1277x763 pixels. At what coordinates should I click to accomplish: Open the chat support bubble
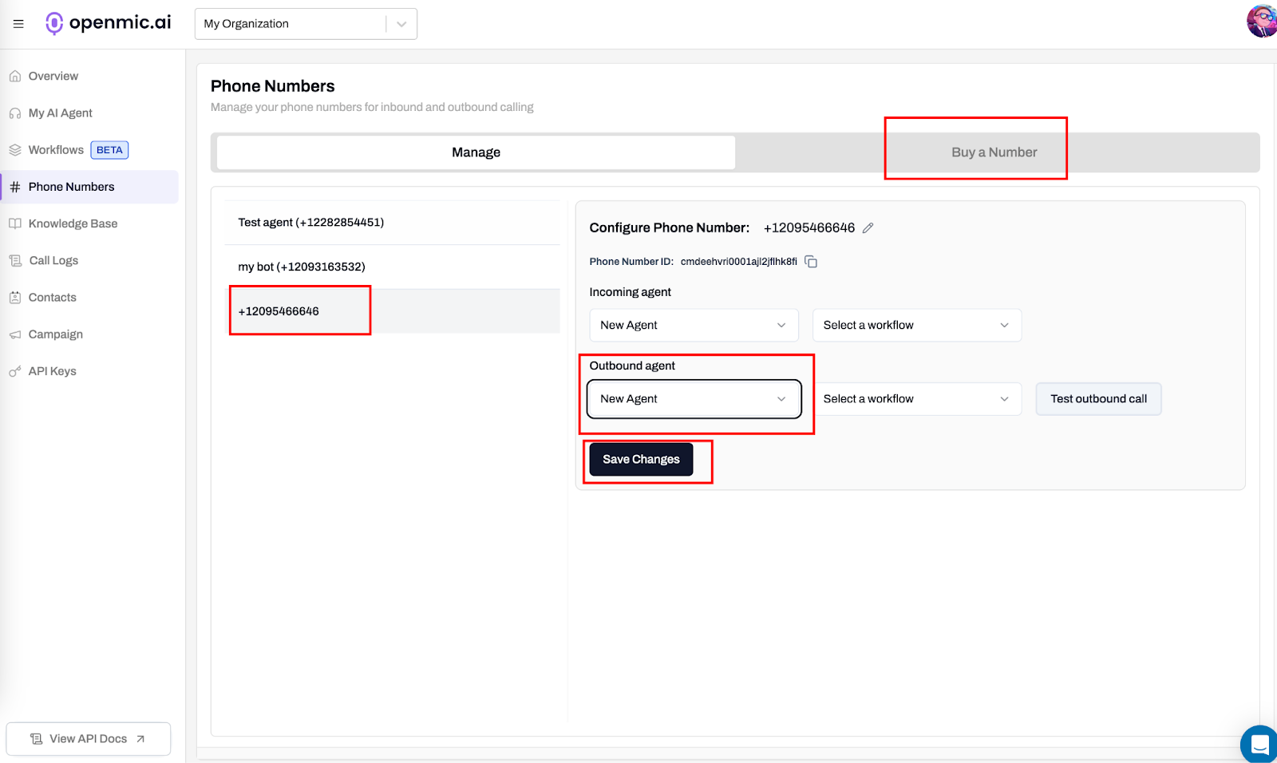point(1259,745)
